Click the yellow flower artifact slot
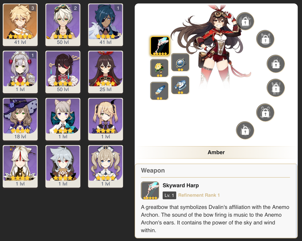302x241 pixels. pos(159,68)
